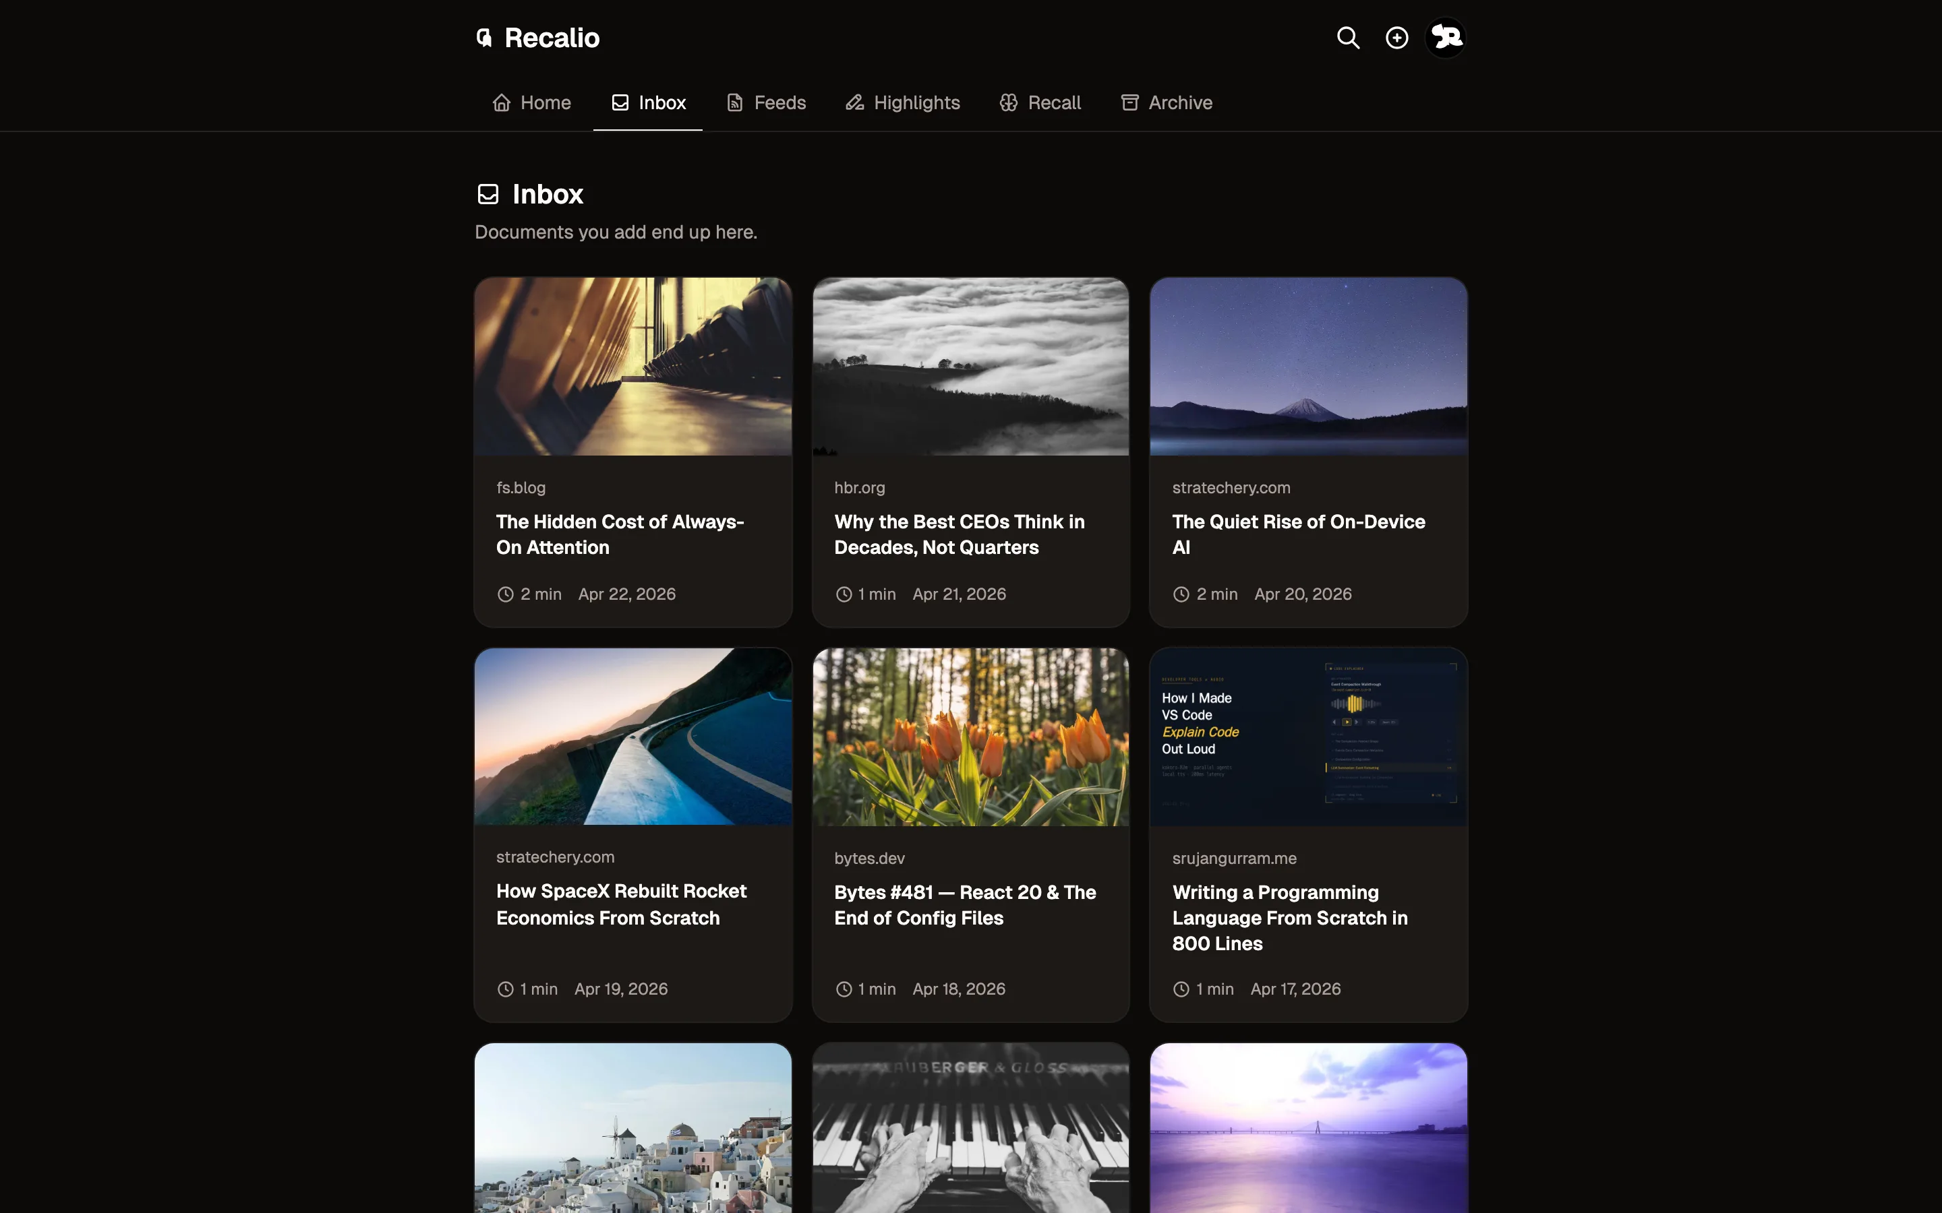Open 'The Hidden Cost of Always-On Attention' article
The image size is (1942, 1213).
tap(620, 534)
